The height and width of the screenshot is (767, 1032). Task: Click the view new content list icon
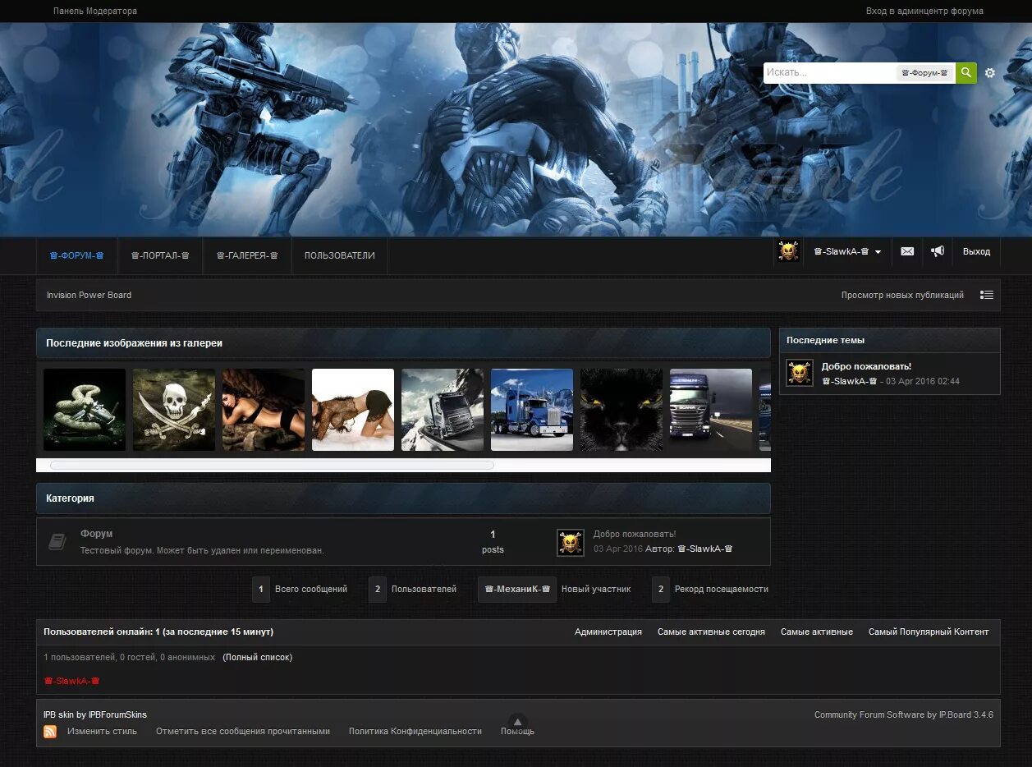[987, 295]
